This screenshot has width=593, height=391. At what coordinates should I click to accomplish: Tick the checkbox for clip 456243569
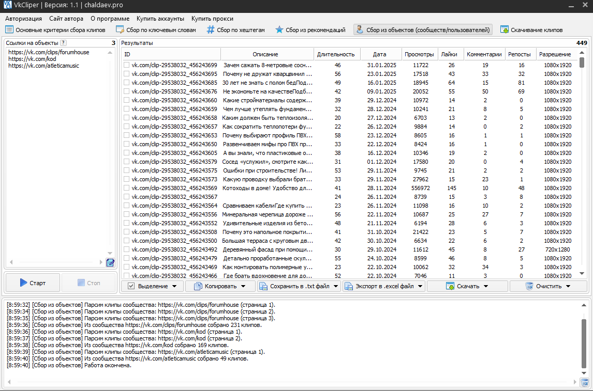pos(126,188)
